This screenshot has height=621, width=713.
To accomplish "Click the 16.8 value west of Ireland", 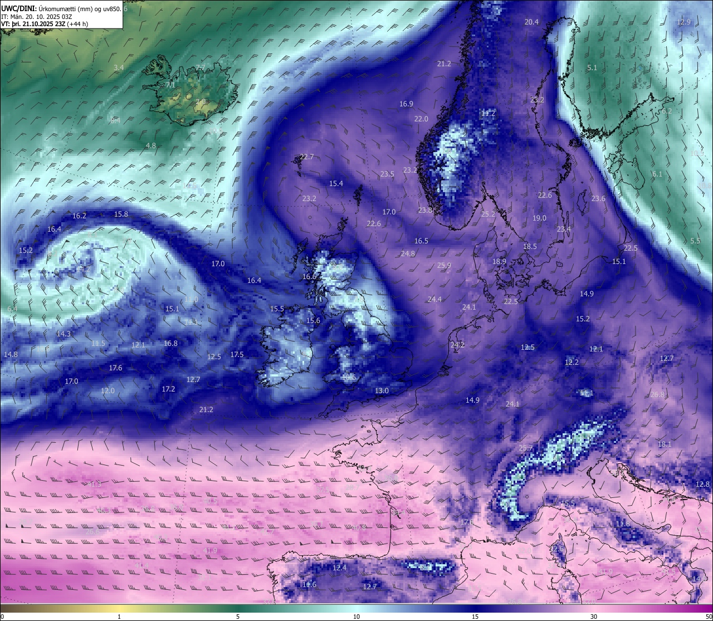I will [170, 343].
